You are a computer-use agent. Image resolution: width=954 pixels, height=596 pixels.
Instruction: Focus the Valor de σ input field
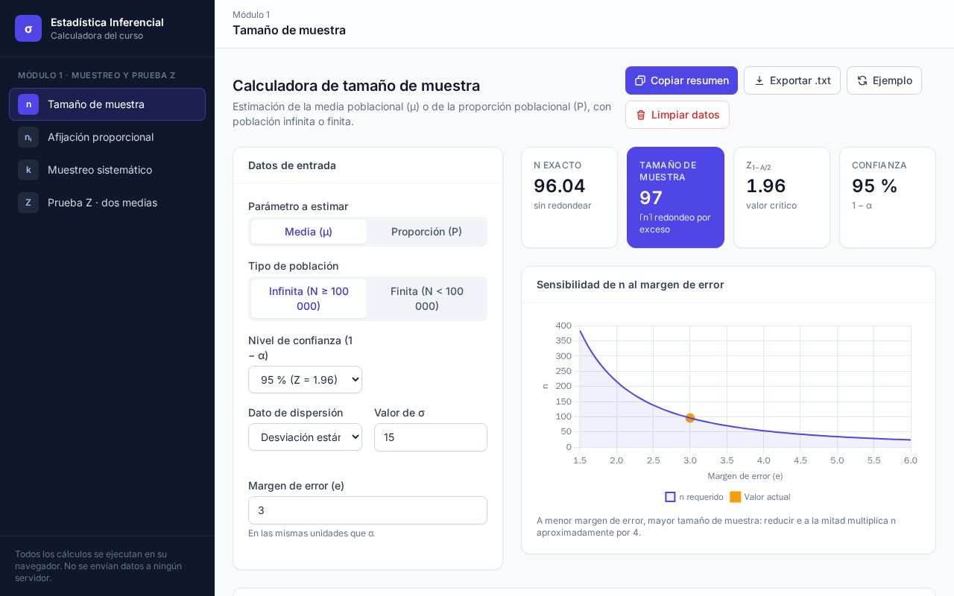[431, 437]
